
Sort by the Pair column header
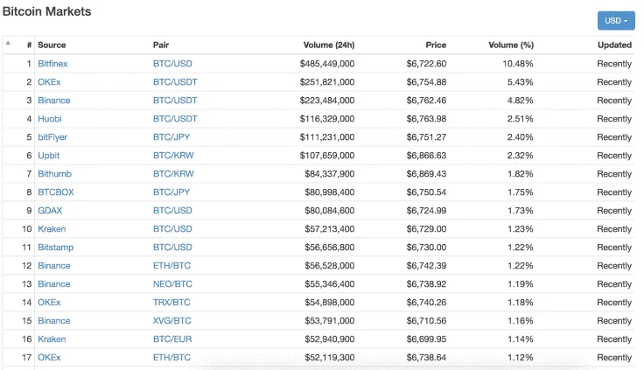(161, 45)
